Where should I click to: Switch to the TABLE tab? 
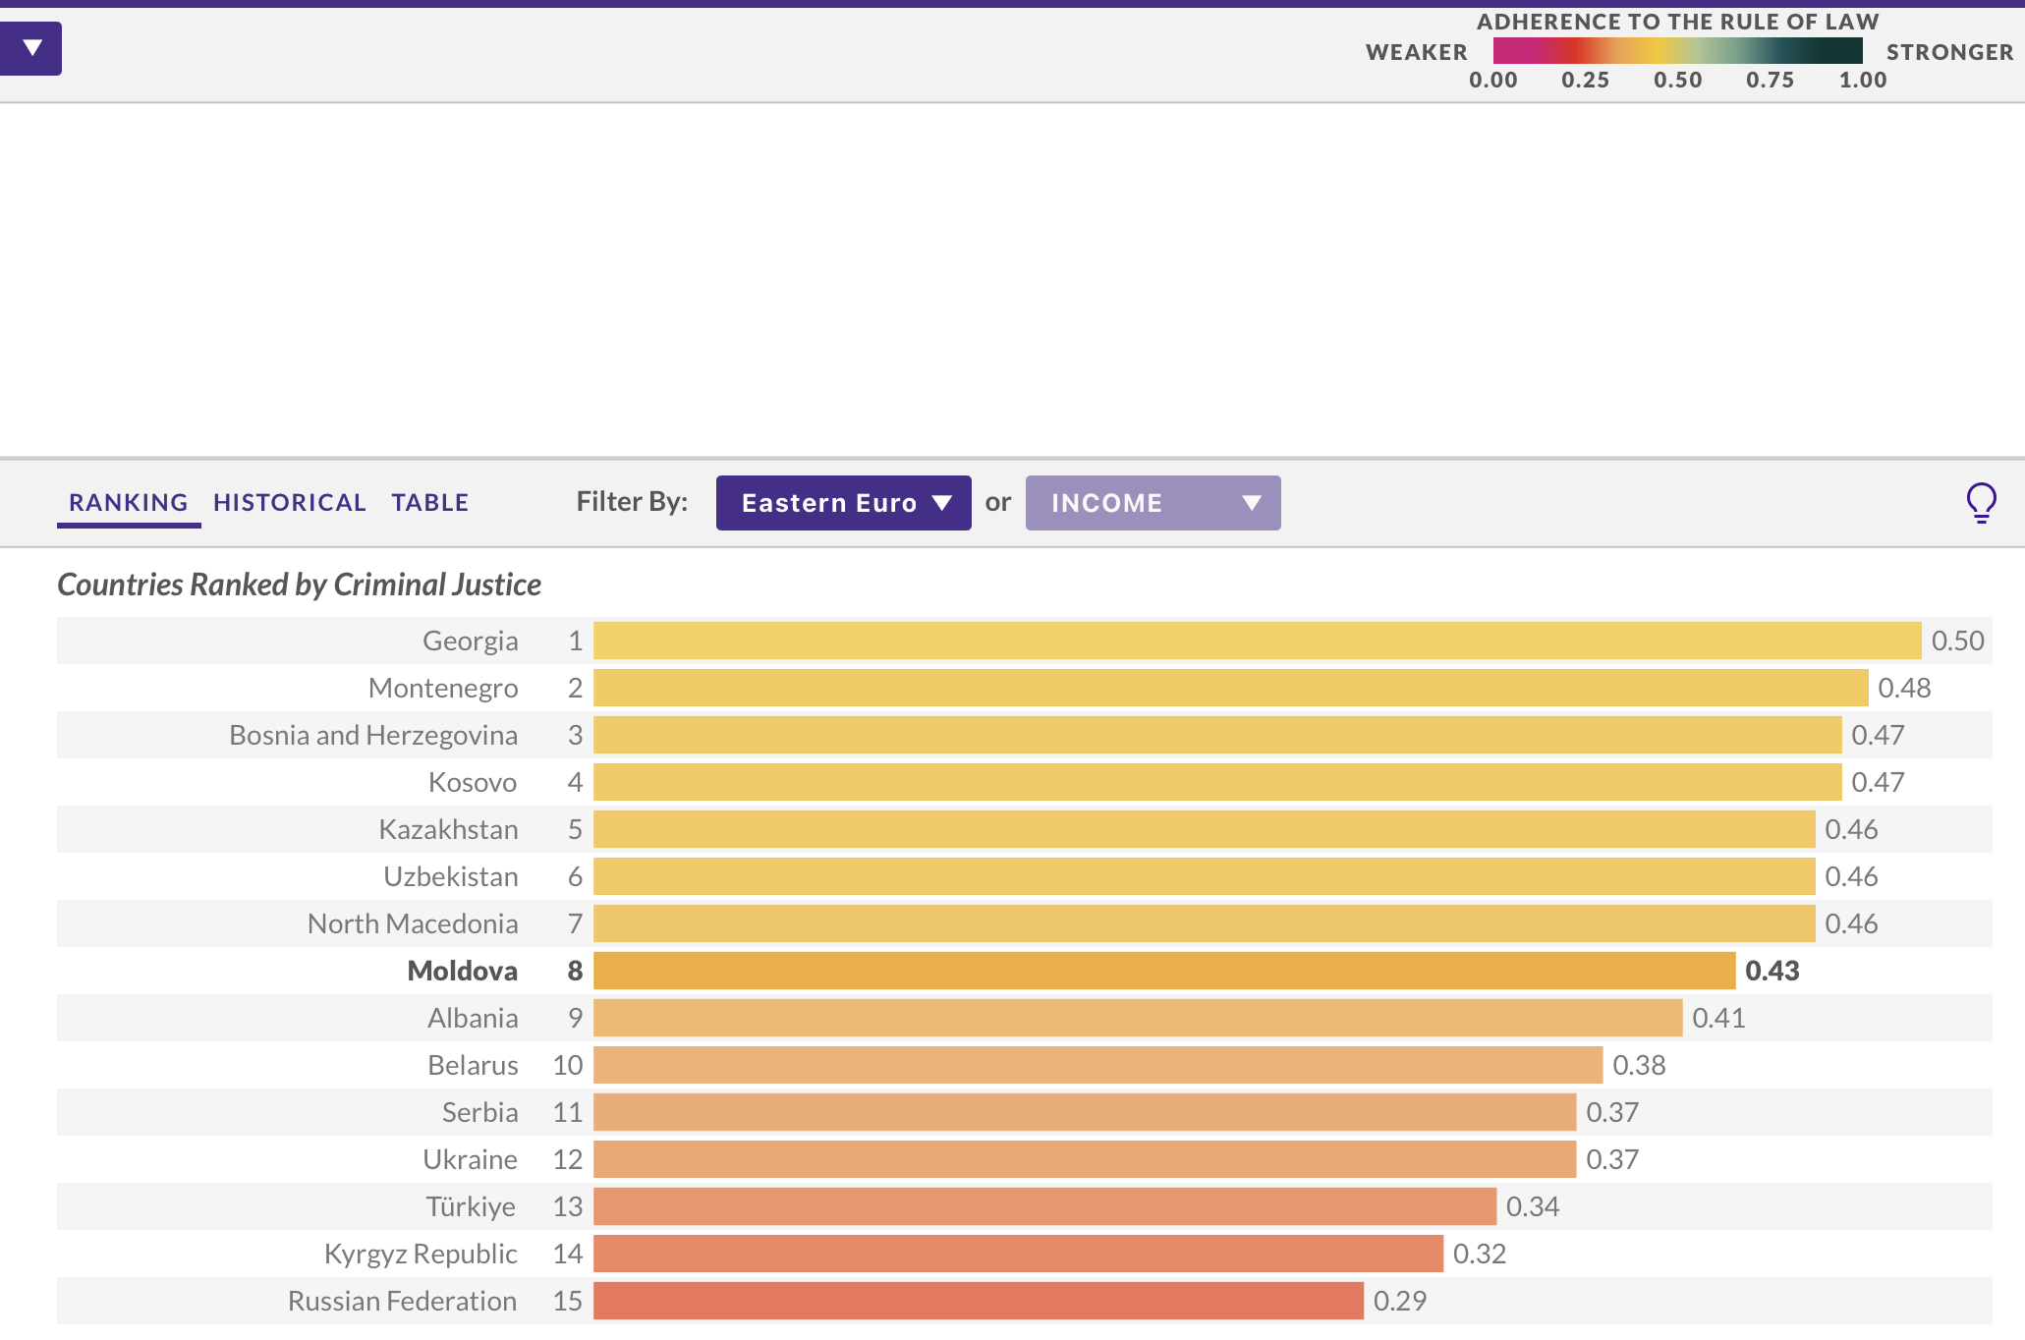(x=429, y=503)
